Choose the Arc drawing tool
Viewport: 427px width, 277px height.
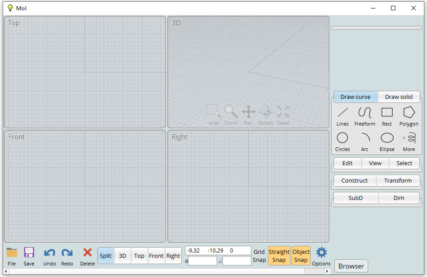coord(365,141)
